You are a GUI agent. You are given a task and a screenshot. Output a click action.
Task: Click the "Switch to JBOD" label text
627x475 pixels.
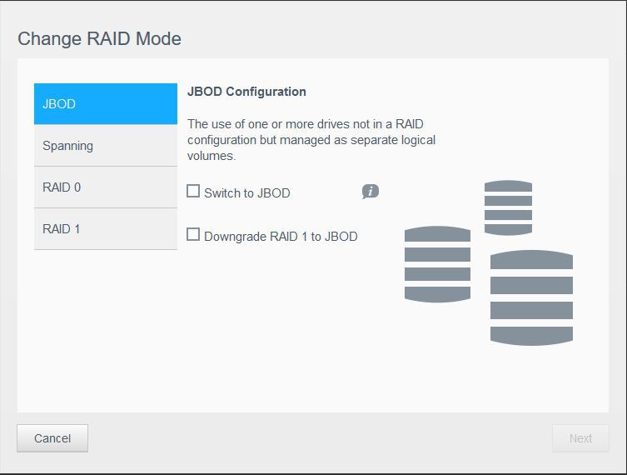tap(247, 193)
